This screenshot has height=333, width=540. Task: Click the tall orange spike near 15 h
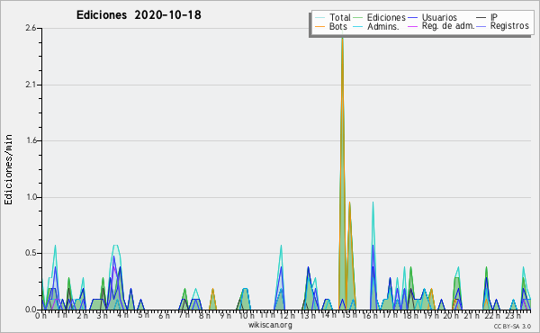342,138
